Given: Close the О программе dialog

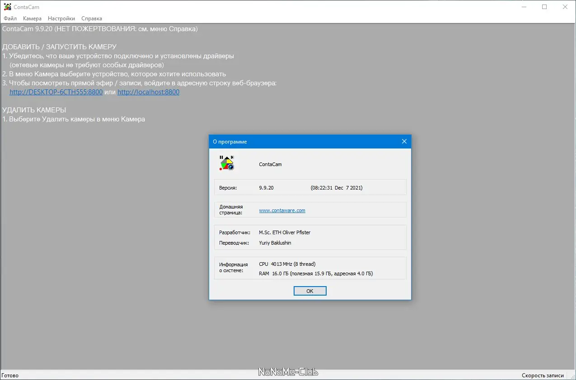Looking at the screenshot, I should tap(404, 141).
